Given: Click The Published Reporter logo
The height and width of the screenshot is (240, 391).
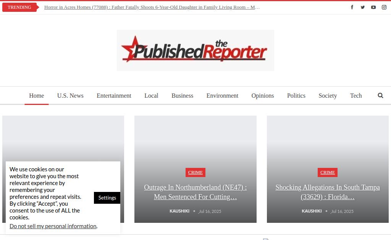Looking at the screenshot, I should coord(195,50).
